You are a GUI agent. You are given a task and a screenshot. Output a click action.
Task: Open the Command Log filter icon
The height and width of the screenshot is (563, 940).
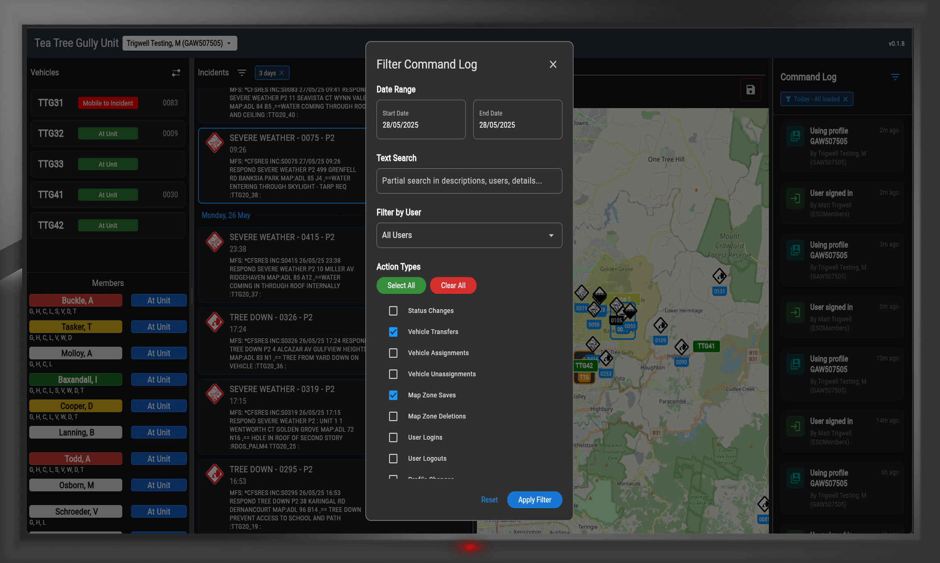(895, 77)
